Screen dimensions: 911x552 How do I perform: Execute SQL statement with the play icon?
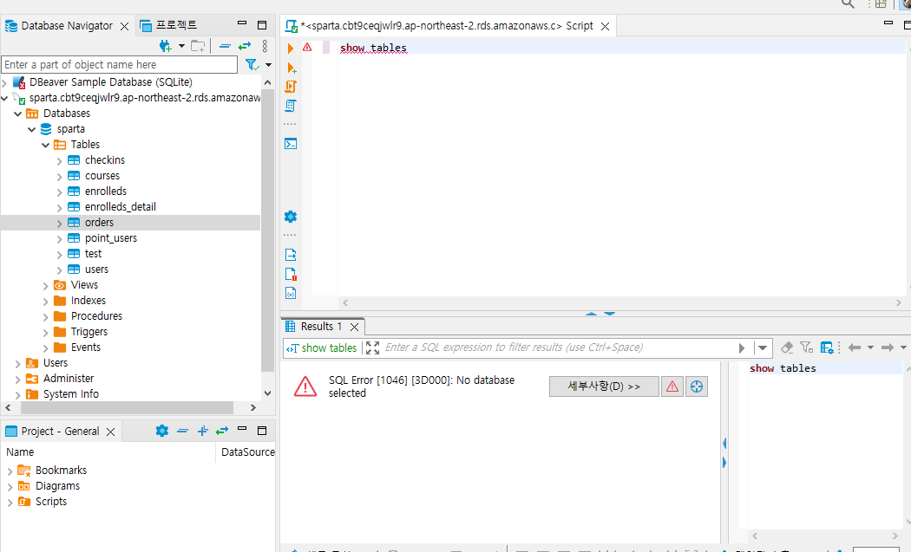coord(291,49)
